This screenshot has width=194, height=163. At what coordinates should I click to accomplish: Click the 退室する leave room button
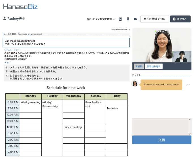180,19
